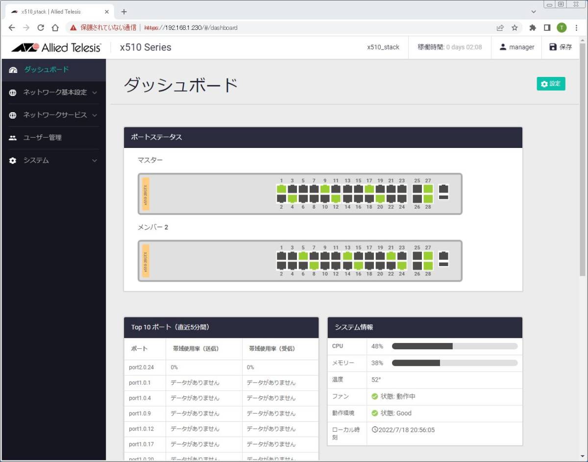
Task: Click the share page icon in address bar
Action: [x=500, y=28]
